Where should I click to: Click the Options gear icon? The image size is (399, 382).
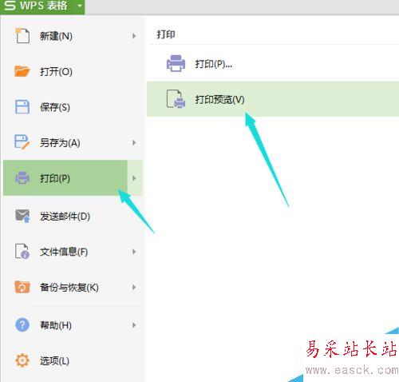tap(22, 360)
